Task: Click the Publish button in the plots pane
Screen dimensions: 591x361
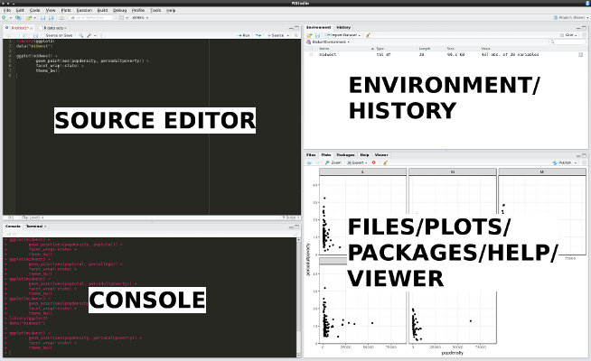Action: point(563,162)
